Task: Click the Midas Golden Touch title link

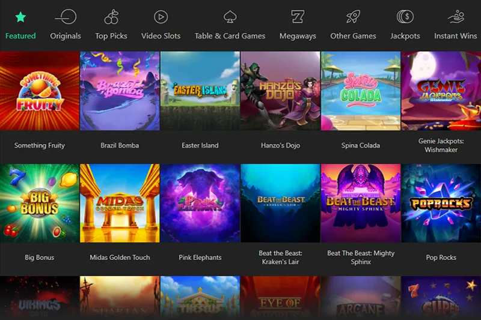Action: [x=120, y=258]
